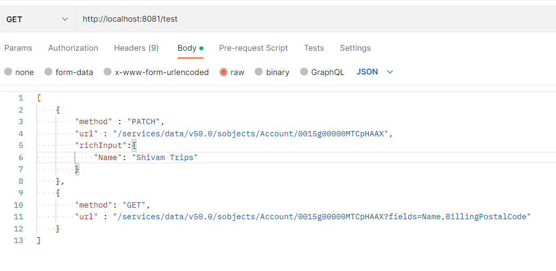Switch to the Tests tab

click(x=314, y=48)
